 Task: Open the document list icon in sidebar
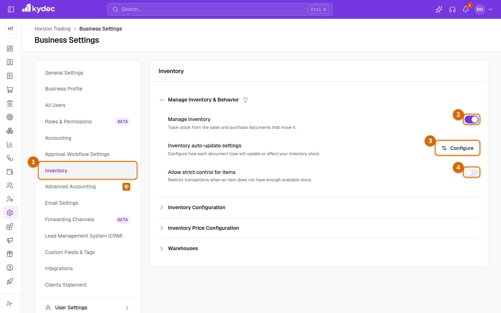[10, 76]
